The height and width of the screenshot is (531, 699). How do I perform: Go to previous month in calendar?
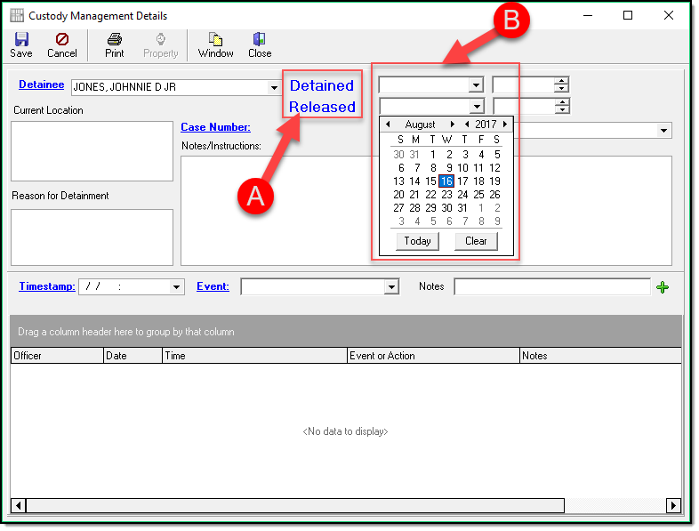click(x=388, y=125)
